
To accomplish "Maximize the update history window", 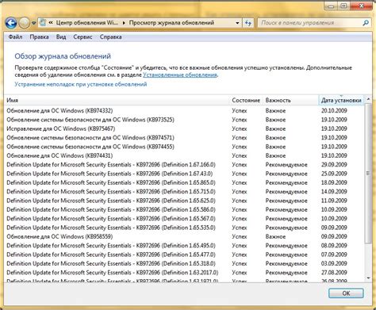I will coord(343,6).
